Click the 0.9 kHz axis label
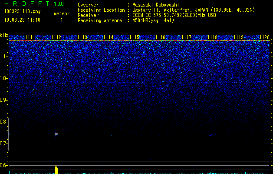 click(x=3, y=100)
